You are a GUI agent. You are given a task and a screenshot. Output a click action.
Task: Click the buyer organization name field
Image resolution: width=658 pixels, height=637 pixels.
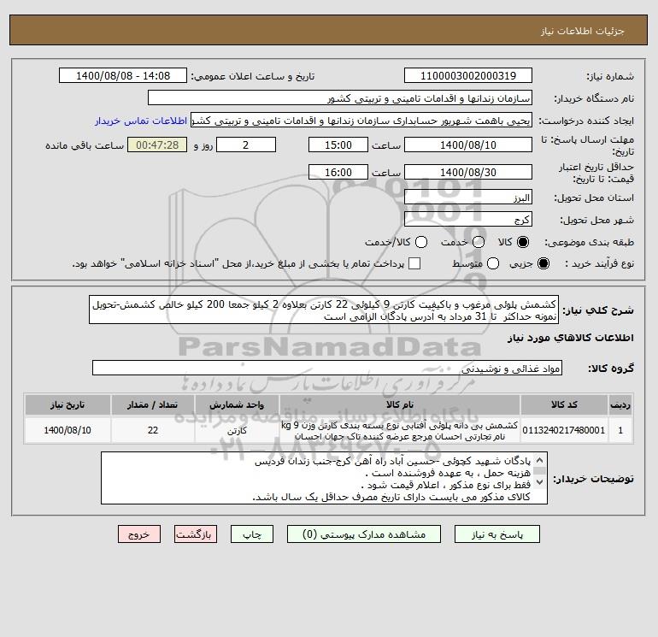click(x=340, y=97)
